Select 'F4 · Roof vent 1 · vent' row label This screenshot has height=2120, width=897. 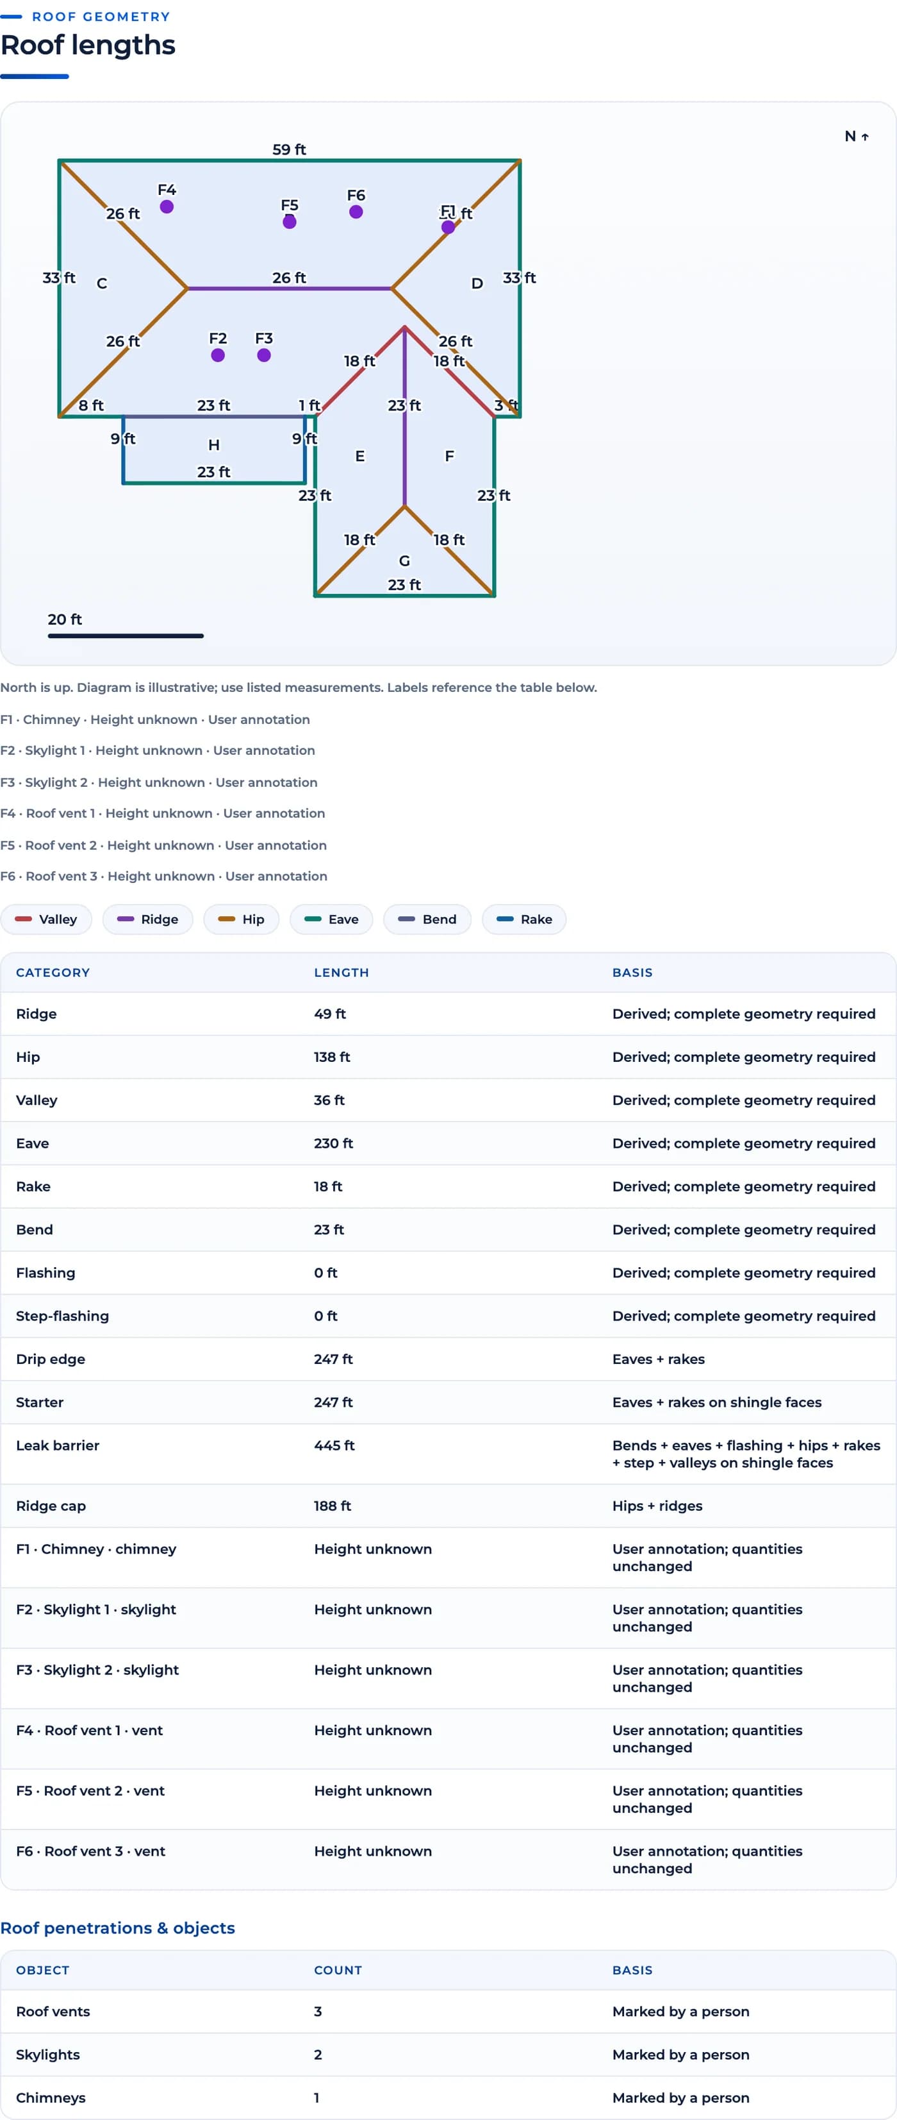pos(90,1730)
